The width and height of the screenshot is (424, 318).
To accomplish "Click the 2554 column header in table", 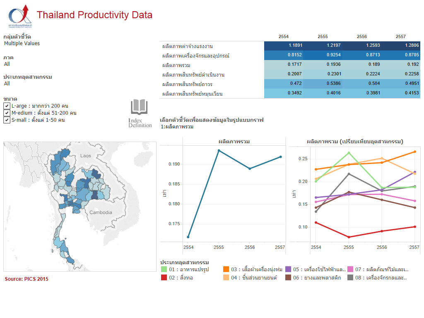I will 284,36.
